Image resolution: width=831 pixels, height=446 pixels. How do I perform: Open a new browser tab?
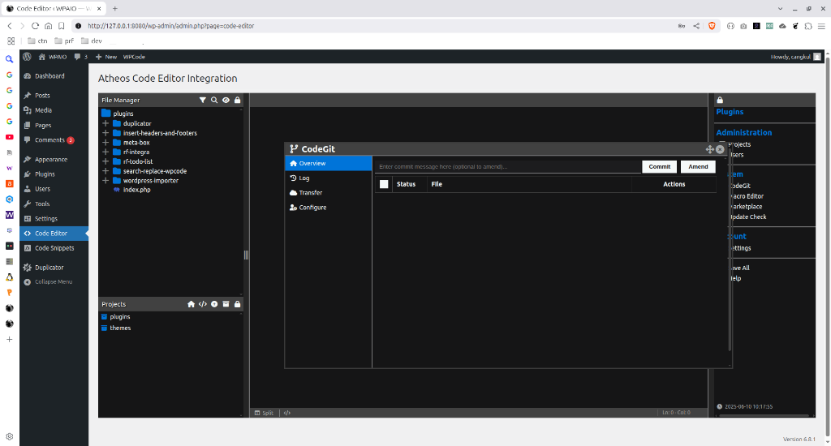[x=115, y=8]
